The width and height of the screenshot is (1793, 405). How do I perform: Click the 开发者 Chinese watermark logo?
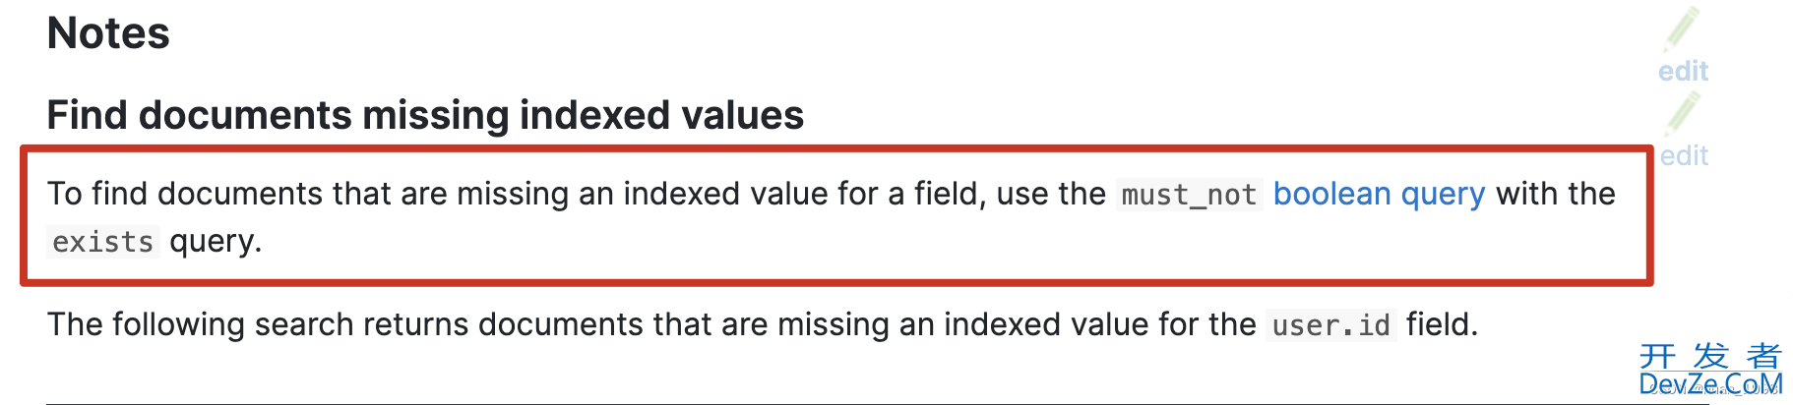point(1711,355)
